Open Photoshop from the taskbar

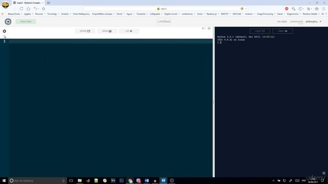(121, 180)
